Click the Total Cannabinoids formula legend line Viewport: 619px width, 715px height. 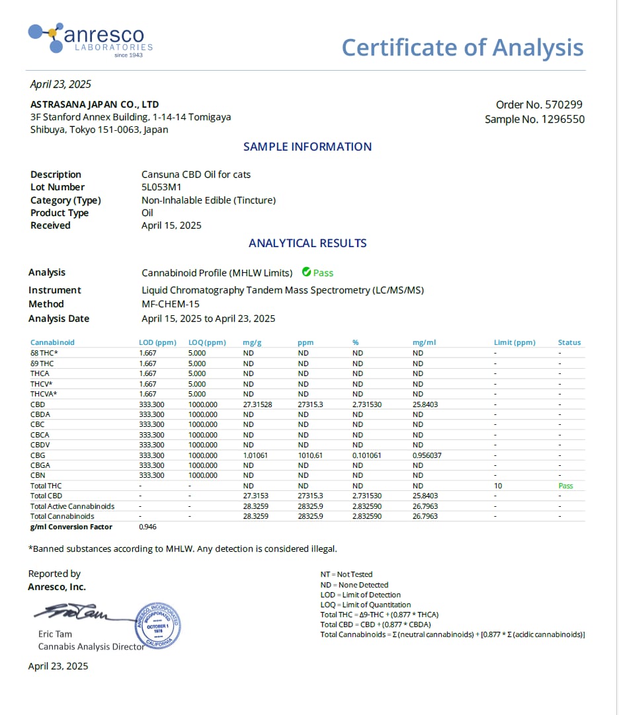452,635
